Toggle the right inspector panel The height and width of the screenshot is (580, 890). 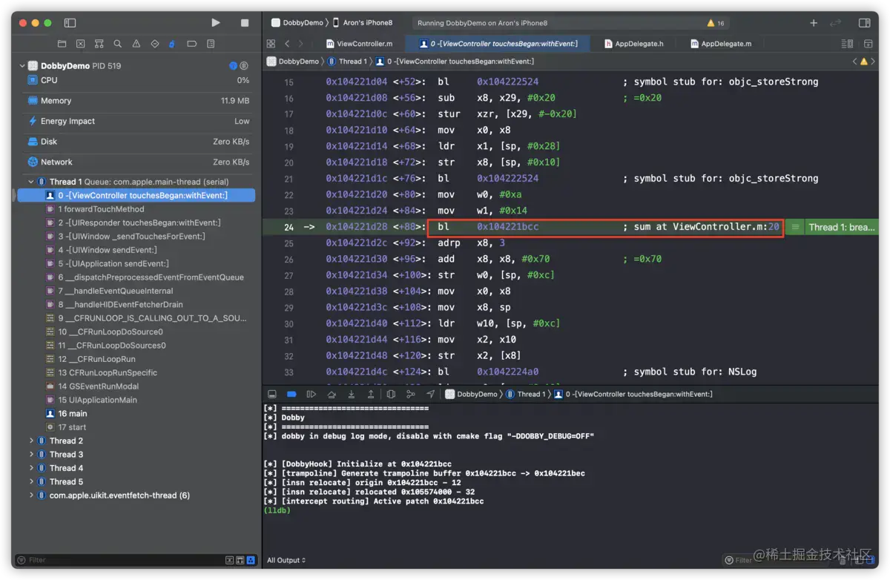pyautogui.click(x=864, y=23)
